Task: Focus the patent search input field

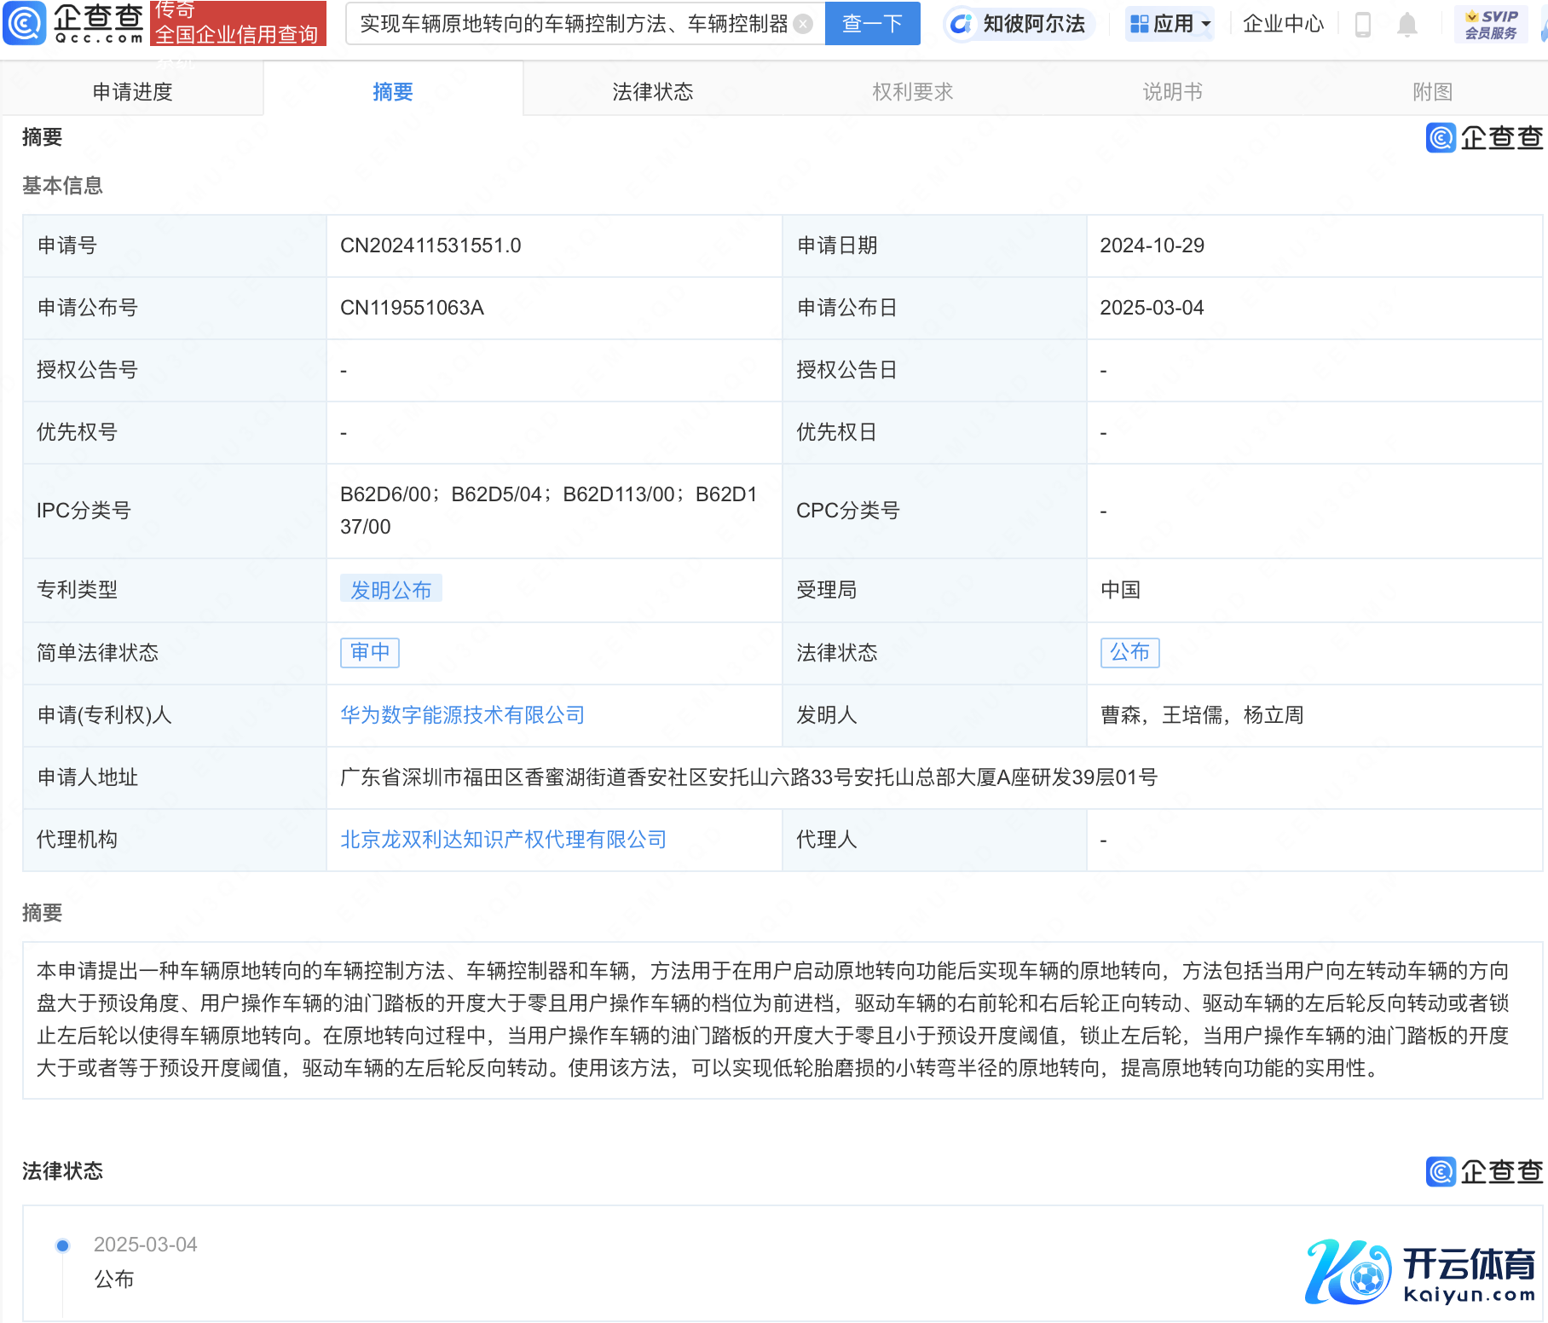Action: tap(573, 24)
